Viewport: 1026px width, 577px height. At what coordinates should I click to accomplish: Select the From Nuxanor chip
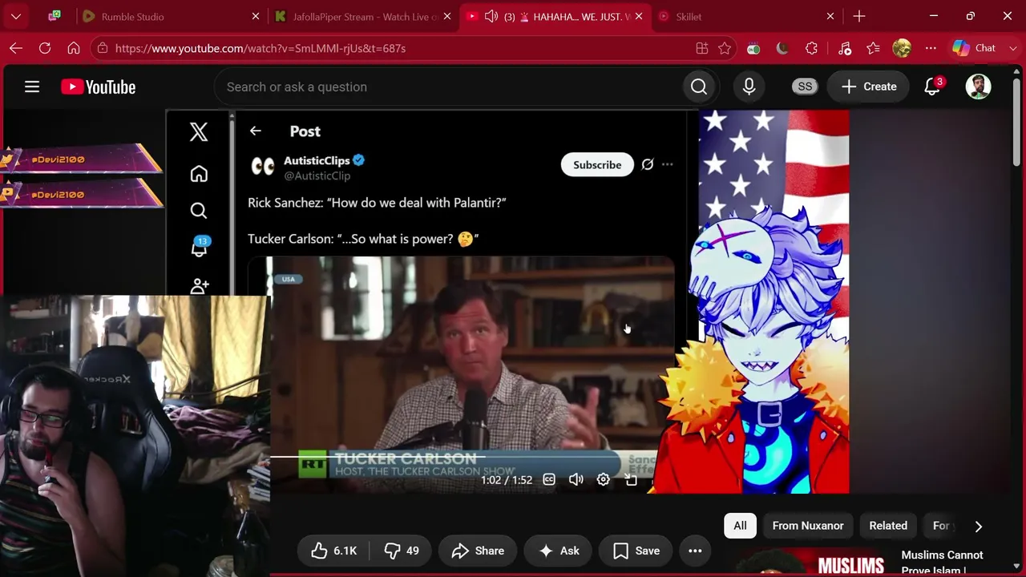point(808,526)
